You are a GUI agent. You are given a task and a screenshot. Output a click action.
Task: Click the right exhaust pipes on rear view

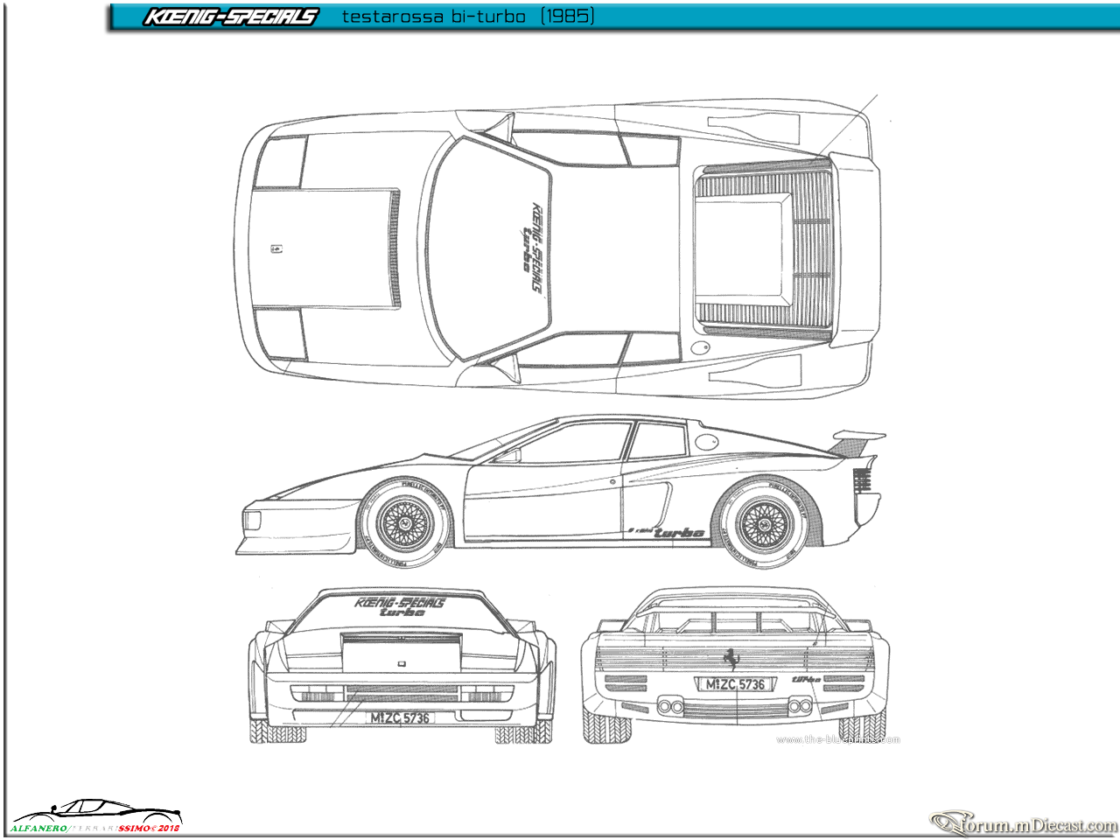pos(799,705)
